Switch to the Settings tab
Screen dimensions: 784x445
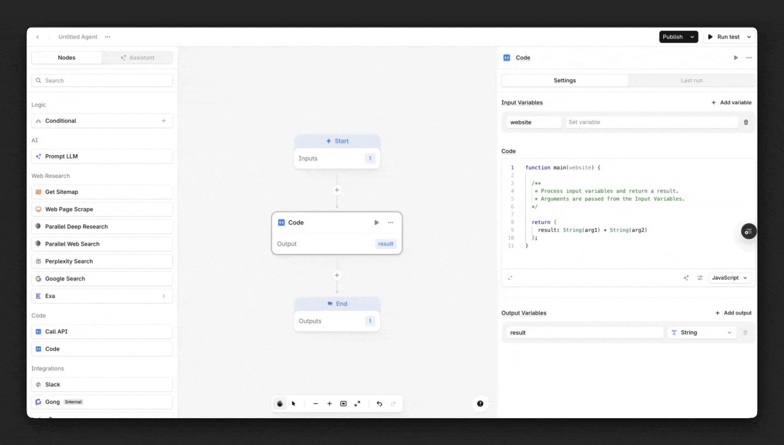tap(565, 80)
